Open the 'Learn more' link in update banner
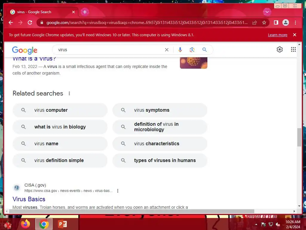Screen dimensions: 306x230 pos(278,35)
